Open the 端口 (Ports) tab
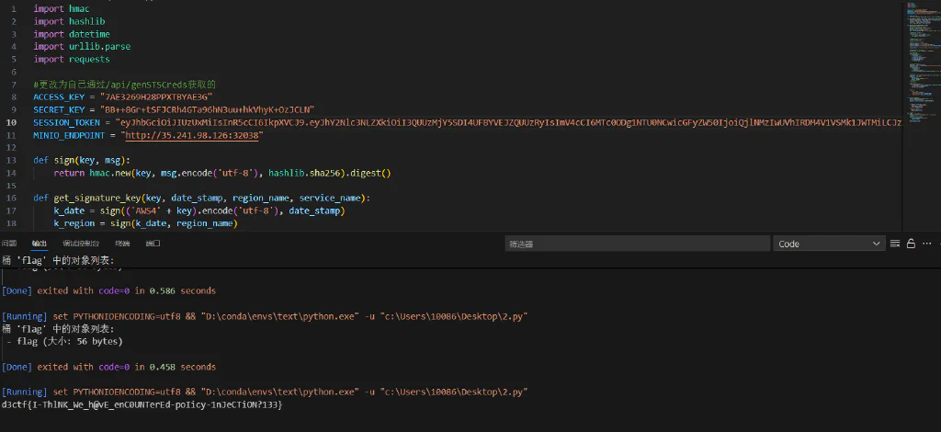This screenshot has height=432, width=941. pyautogui.click(x=153, y=244)
